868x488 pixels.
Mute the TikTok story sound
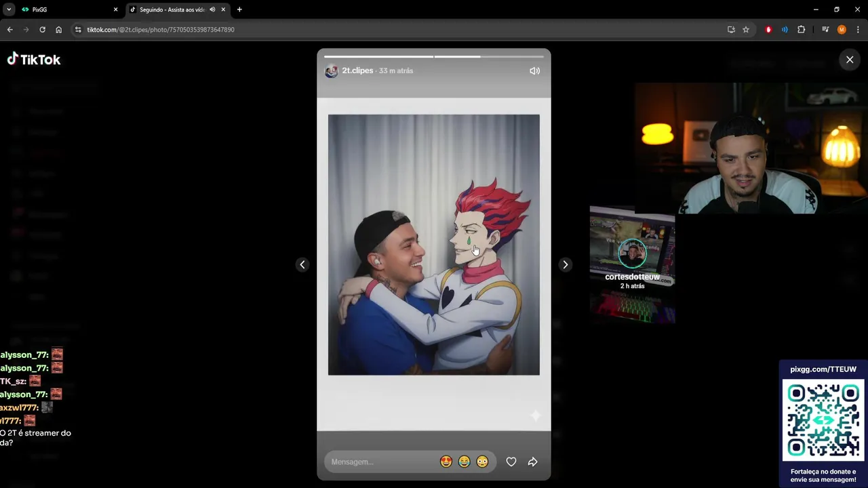click(x=534, y=70)
